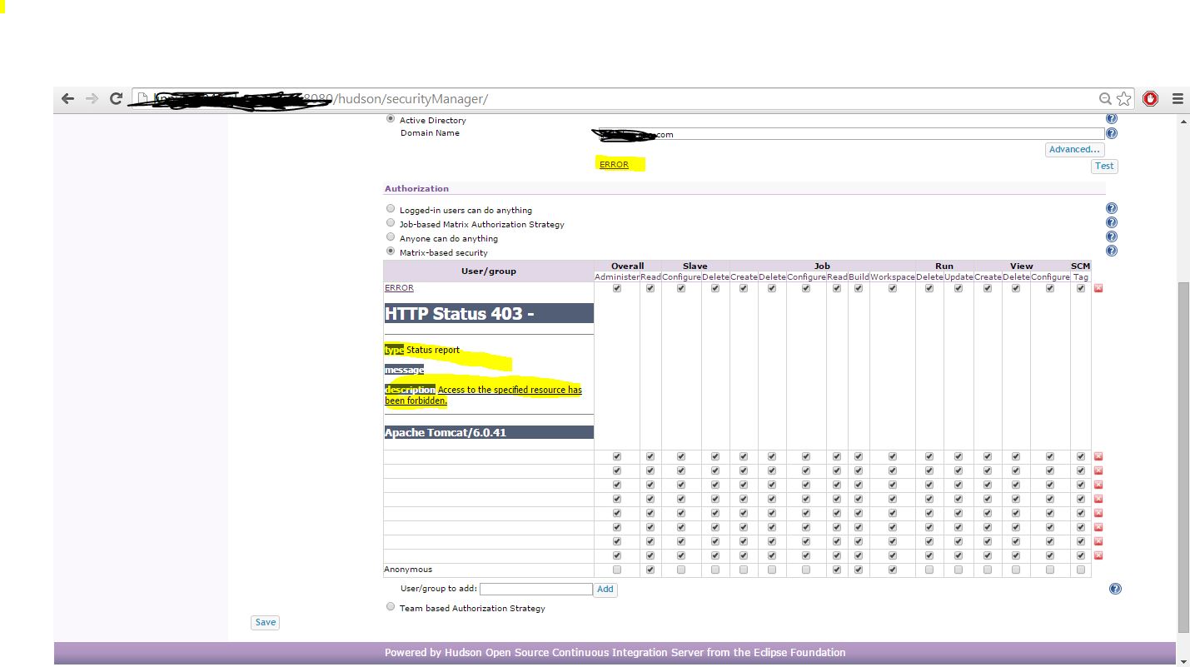Add the user/group with Add button
This screenshot has height=667, width=1190.
(605, 589)
